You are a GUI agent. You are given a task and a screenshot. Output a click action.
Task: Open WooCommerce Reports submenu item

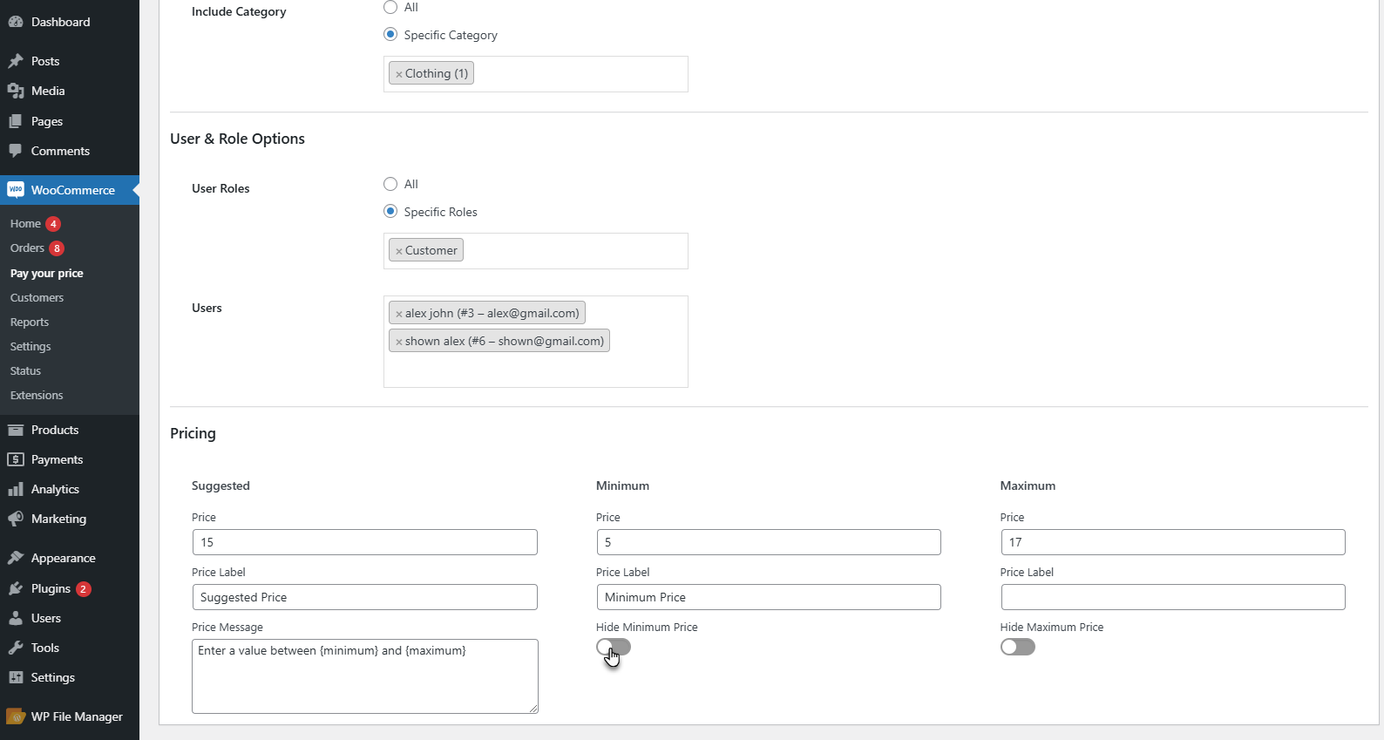[x=30, y=322]
